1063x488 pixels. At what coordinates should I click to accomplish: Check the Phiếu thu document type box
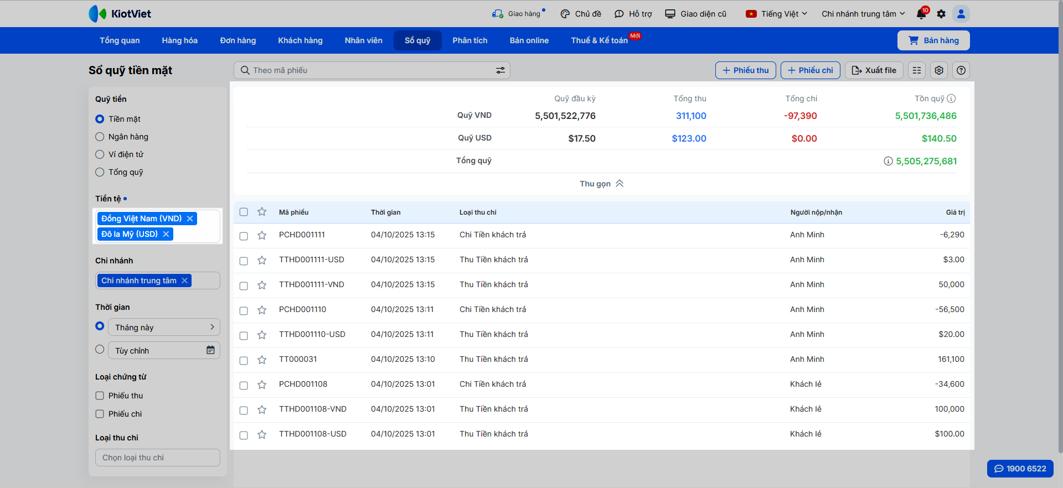click(x=100, y=396)
